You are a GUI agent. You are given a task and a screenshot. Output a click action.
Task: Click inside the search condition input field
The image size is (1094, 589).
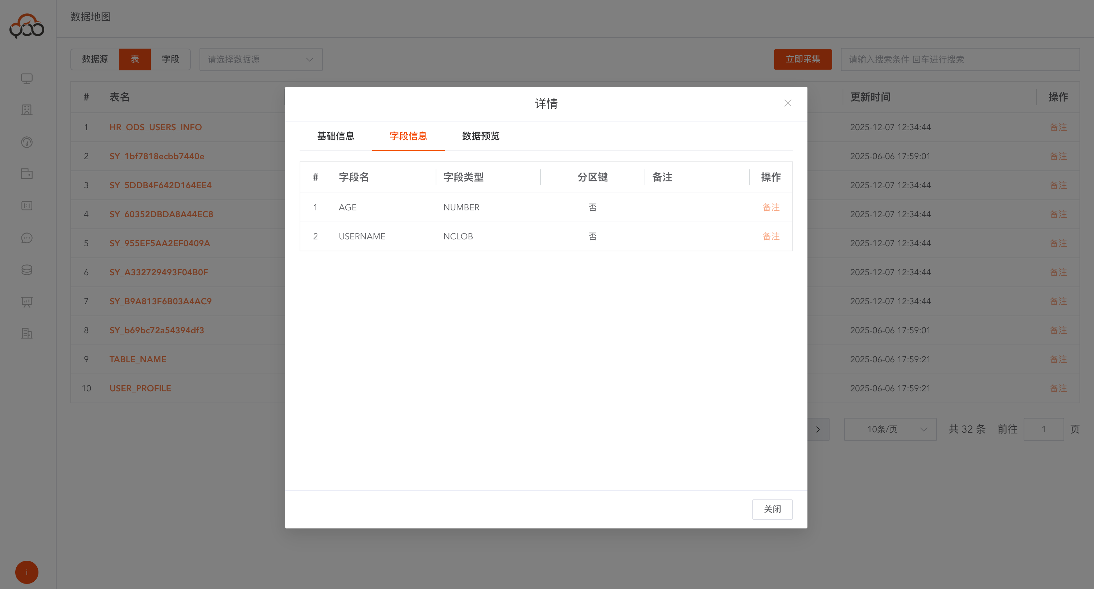point(960,59)
